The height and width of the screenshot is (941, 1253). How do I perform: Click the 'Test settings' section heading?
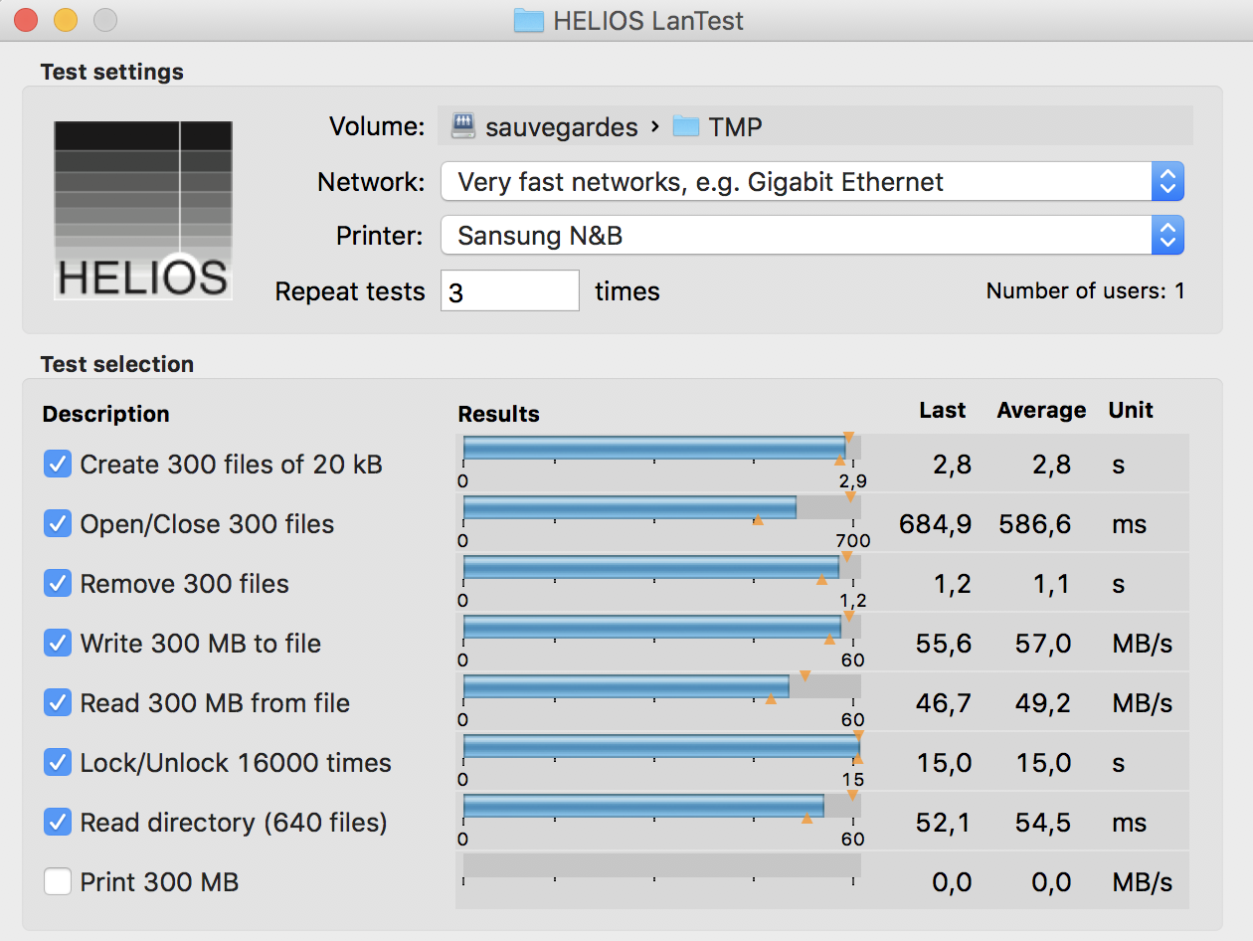(112, 72)
